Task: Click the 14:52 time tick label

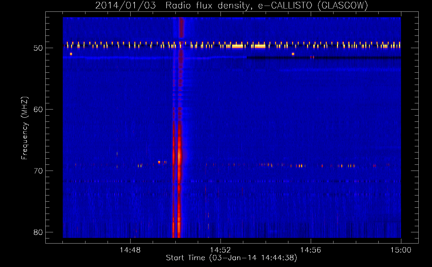Action: coord(220,250)
